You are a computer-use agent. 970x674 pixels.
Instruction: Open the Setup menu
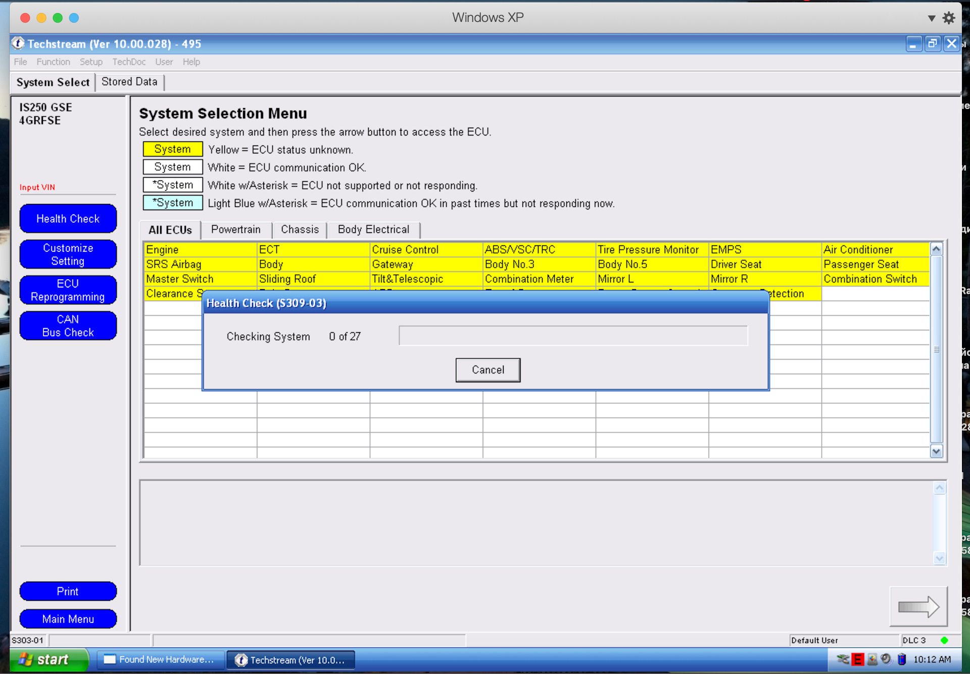pos(91,62)
